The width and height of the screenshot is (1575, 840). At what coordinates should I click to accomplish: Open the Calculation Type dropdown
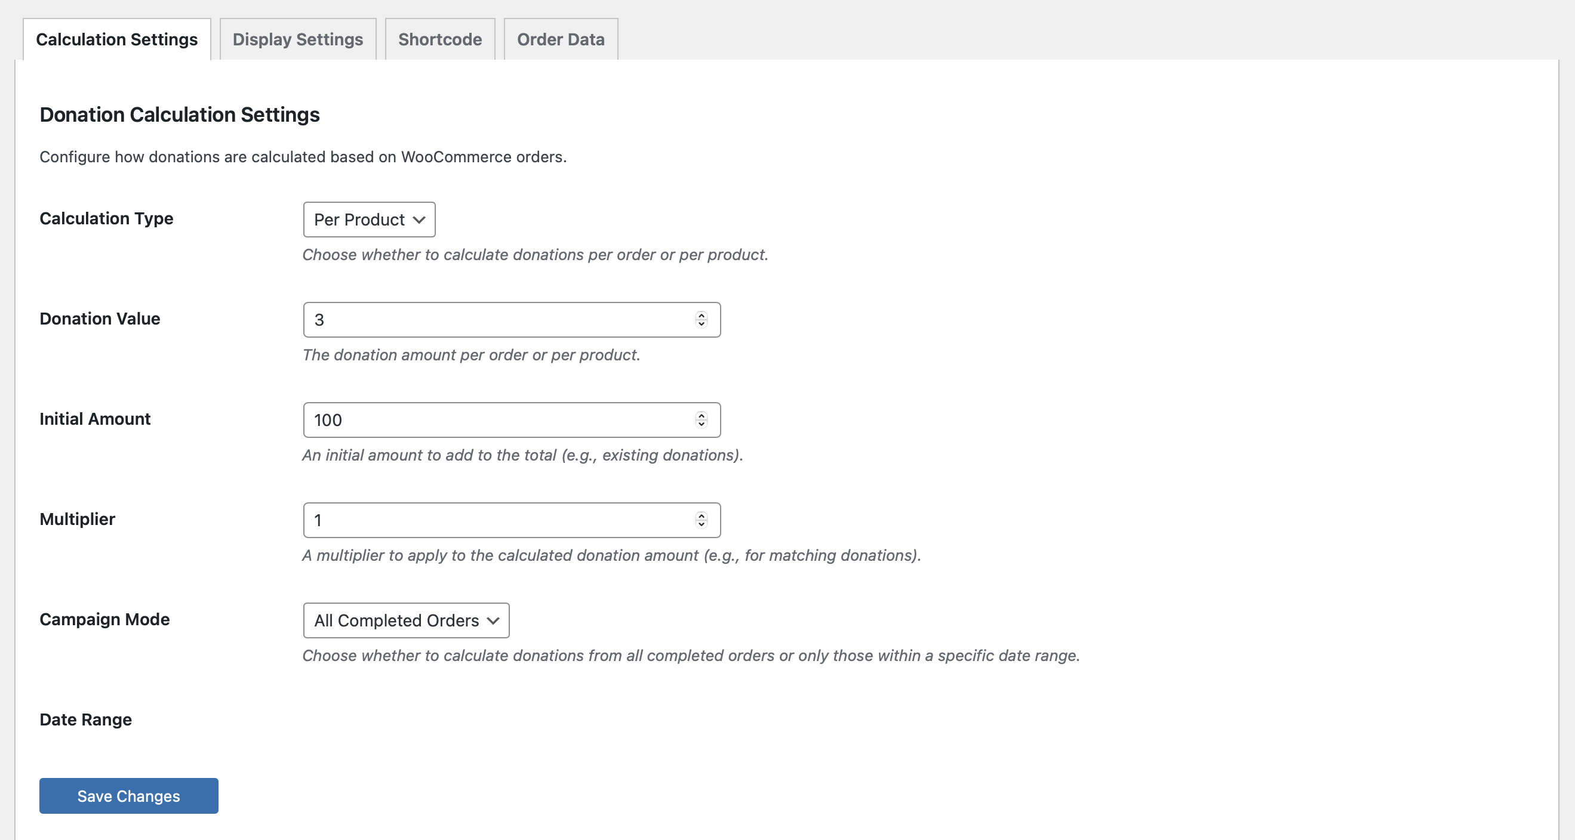(369, 220)
